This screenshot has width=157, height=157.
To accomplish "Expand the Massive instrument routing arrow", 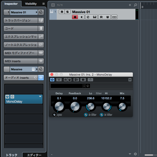I will coord(37,69).
